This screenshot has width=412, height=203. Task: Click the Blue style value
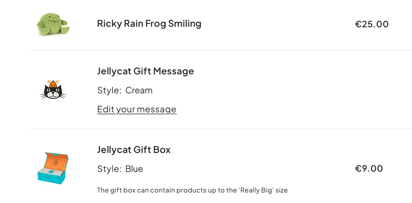click(134, 168)
